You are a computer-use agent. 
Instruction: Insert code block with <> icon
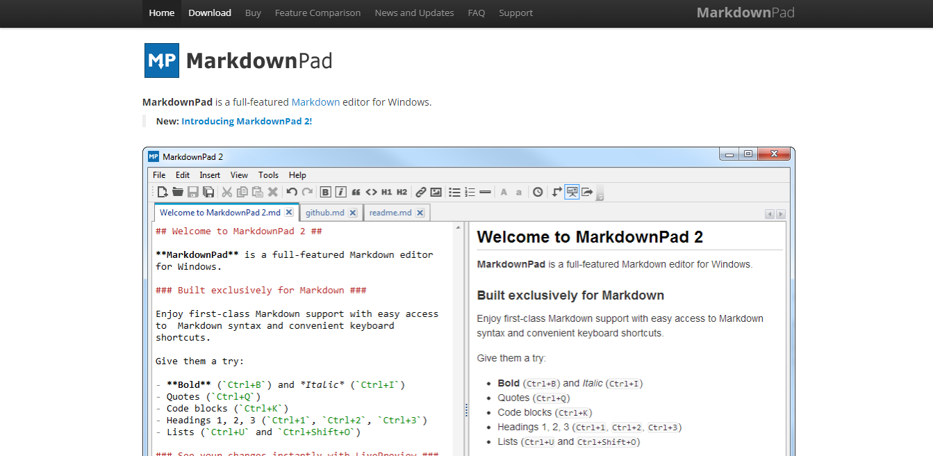[x=372, y=192]
